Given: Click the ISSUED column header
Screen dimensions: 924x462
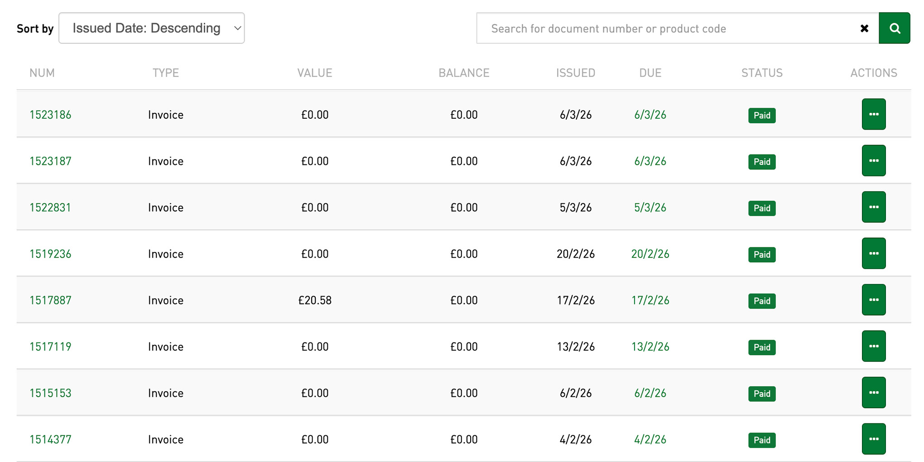Looking at the screenshot, I should click(575, 73).
